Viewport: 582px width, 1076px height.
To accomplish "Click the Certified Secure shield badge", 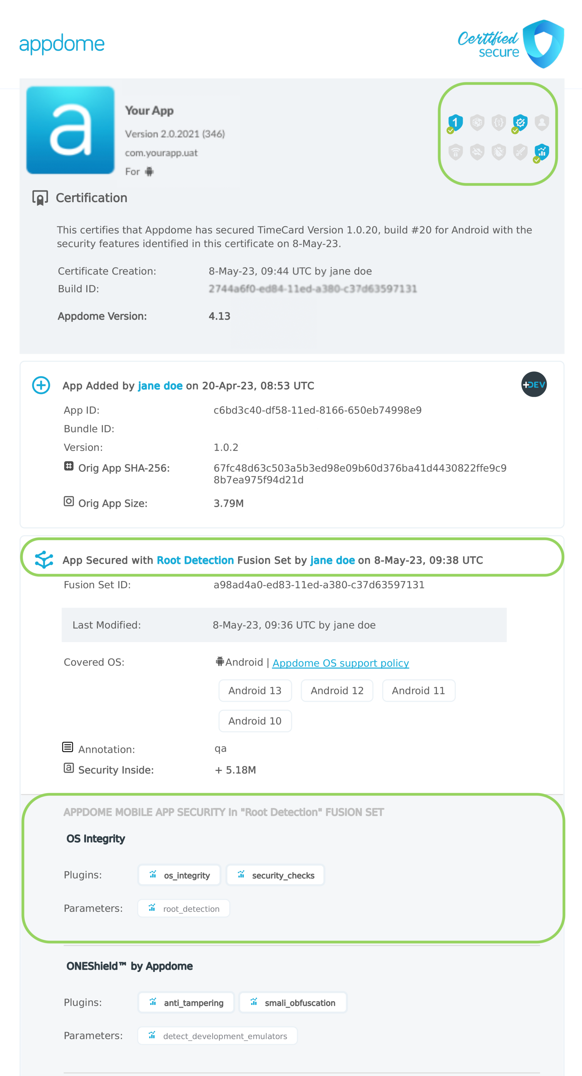I will click(x=543, y=44).
